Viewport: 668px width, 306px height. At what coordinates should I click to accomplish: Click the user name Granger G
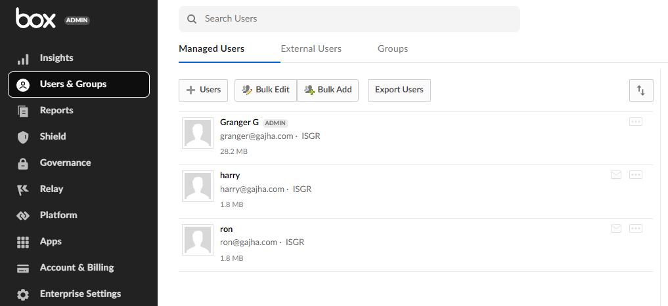(x=239, y=123)
